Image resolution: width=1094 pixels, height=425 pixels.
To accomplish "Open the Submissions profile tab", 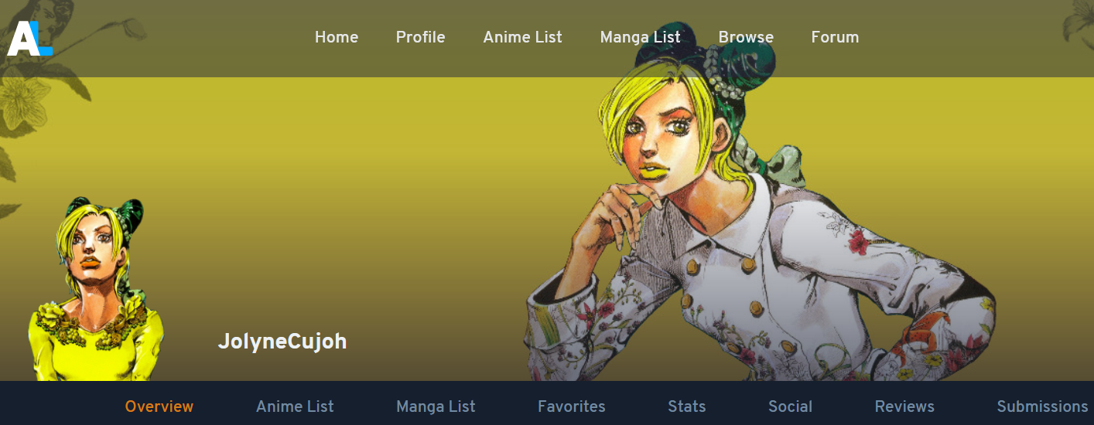I will tap(1042, 406).
